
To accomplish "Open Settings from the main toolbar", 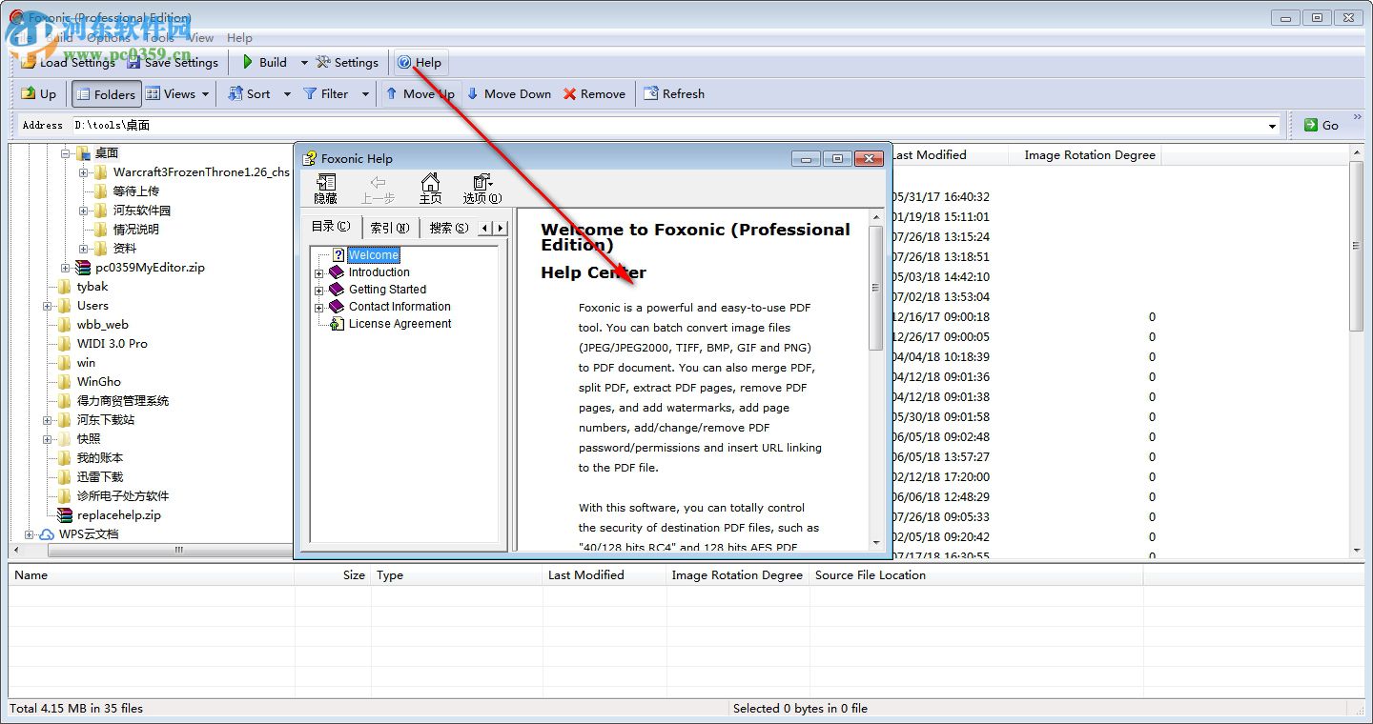I will click(x=347, y=63).
